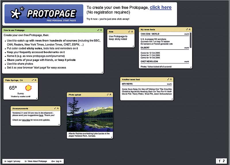Open 'Comic for 10 Oct 2006'
230x165 pixels.
(x=150, y=58)
